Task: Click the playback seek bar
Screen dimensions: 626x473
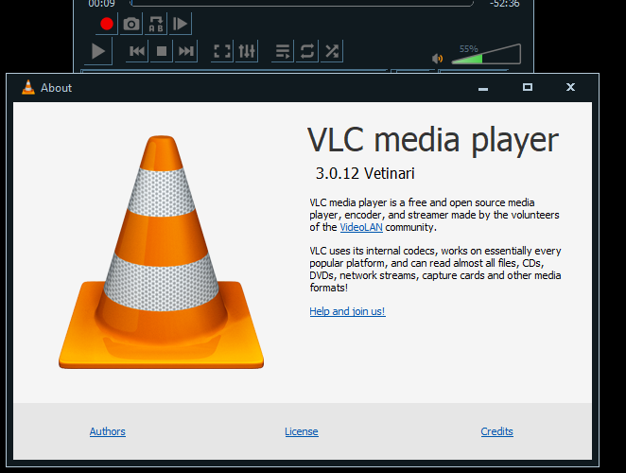Action: pyautogui.click(x=303, y=3)
